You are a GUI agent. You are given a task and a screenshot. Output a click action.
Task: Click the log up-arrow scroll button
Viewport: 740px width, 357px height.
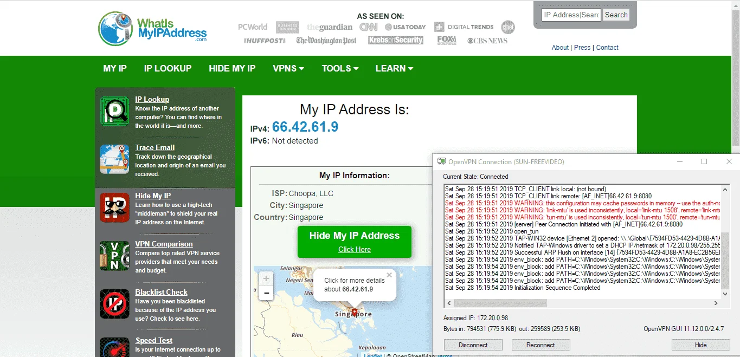click(x=725, y=190)
